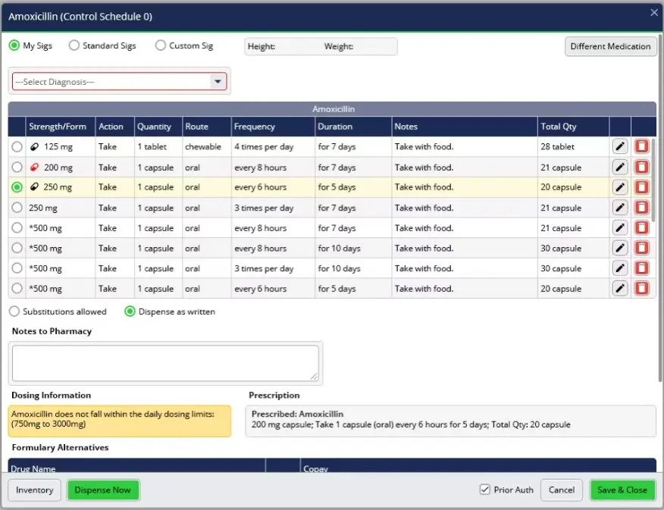Save and close the prescription
This screenshot has width=664, height=510.
pos(622,490)
